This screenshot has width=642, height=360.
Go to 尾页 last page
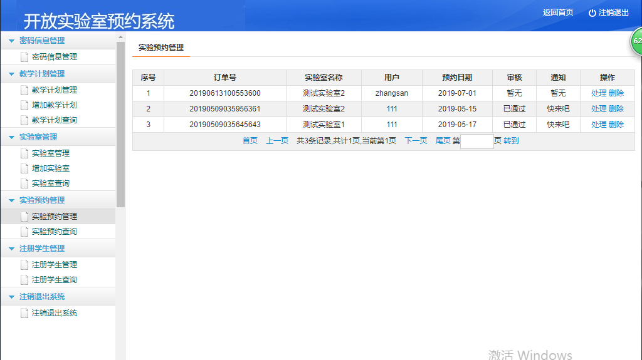(443, 141)
